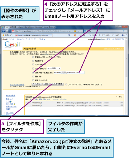The image size is (129, 158).
Task: Click the メールを作成 compose link
Action: point(10,96)
